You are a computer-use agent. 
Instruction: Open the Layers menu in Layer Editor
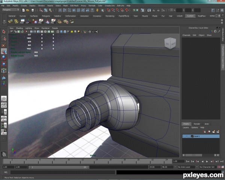pos(186,127)
